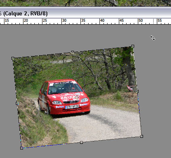Click the 30 mark on the ruler
This screenshot has width=171, height=158.
click(x=64, y=21)
